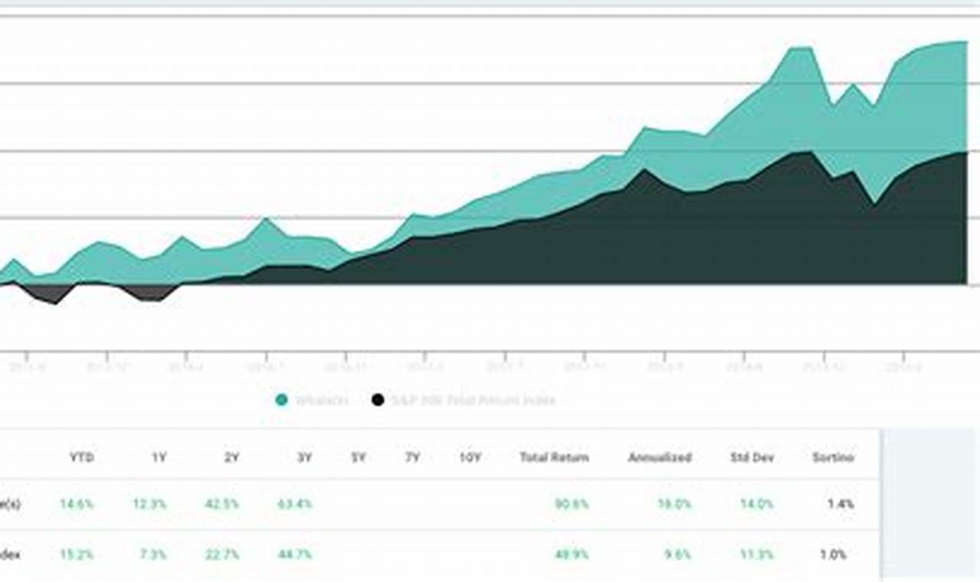Select the 3Y column header

[x=304, y=458]
